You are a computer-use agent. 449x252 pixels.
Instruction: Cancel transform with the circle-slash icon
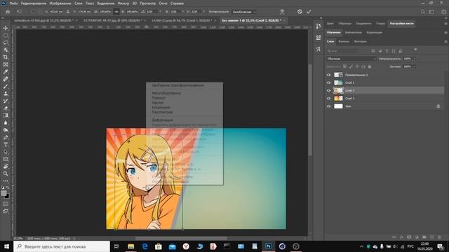300,12
